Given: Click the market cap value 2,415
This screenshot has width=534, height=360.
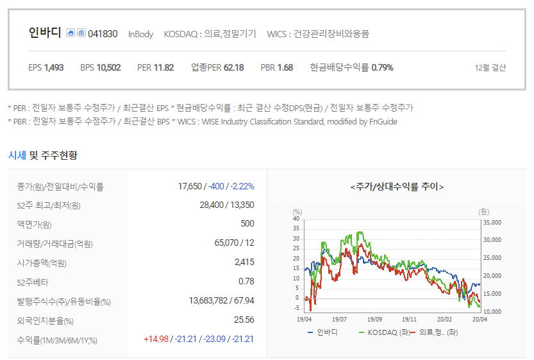Looking at the screenshot, I should coord(244,262).
